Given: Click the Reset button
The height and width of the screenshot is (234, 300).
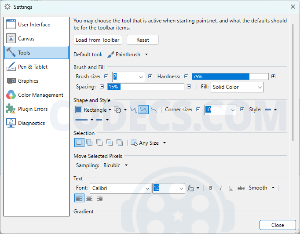Looking at the screenshot, I should click(x=143, y=40).
